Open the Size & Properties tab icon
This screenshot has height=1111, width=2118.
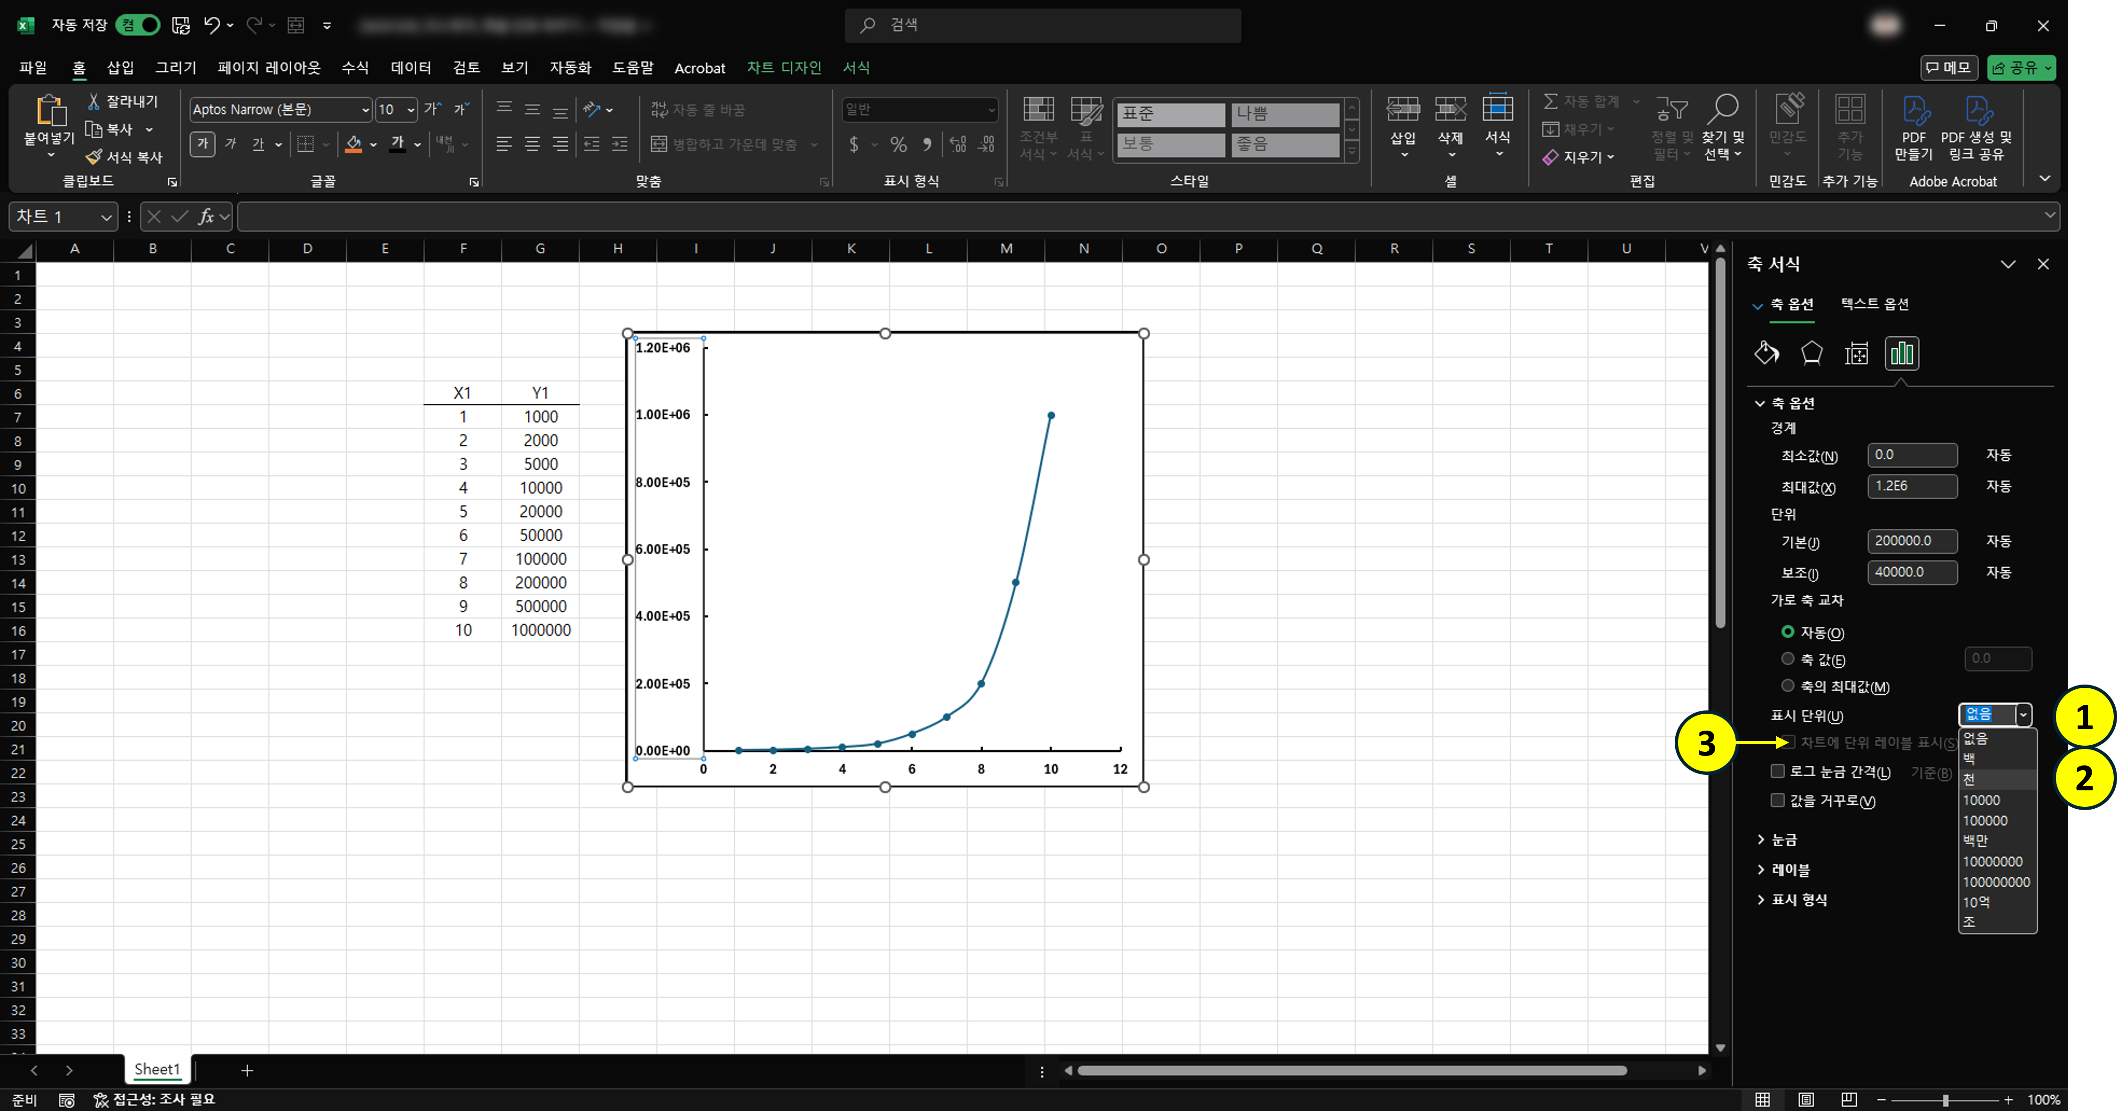1857,354
